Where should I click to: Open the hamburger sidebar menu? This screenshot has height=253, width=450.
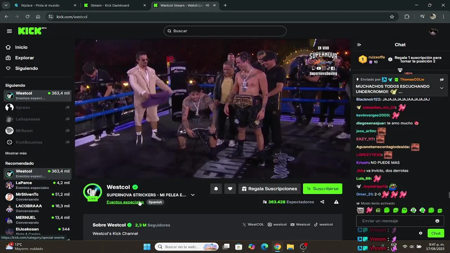[9, 31]
